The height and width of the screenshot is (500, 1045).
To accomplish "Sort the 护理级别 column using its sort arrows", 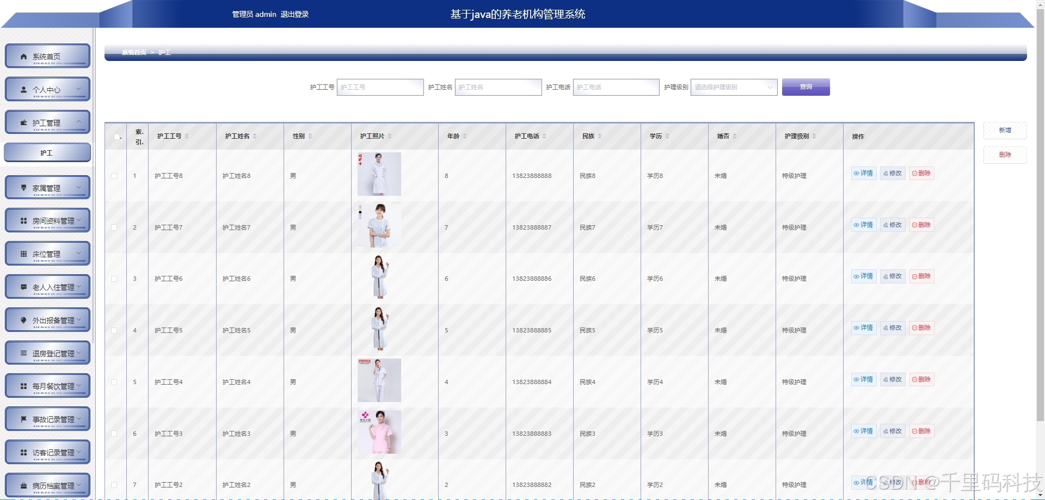I will pos(814,137).
